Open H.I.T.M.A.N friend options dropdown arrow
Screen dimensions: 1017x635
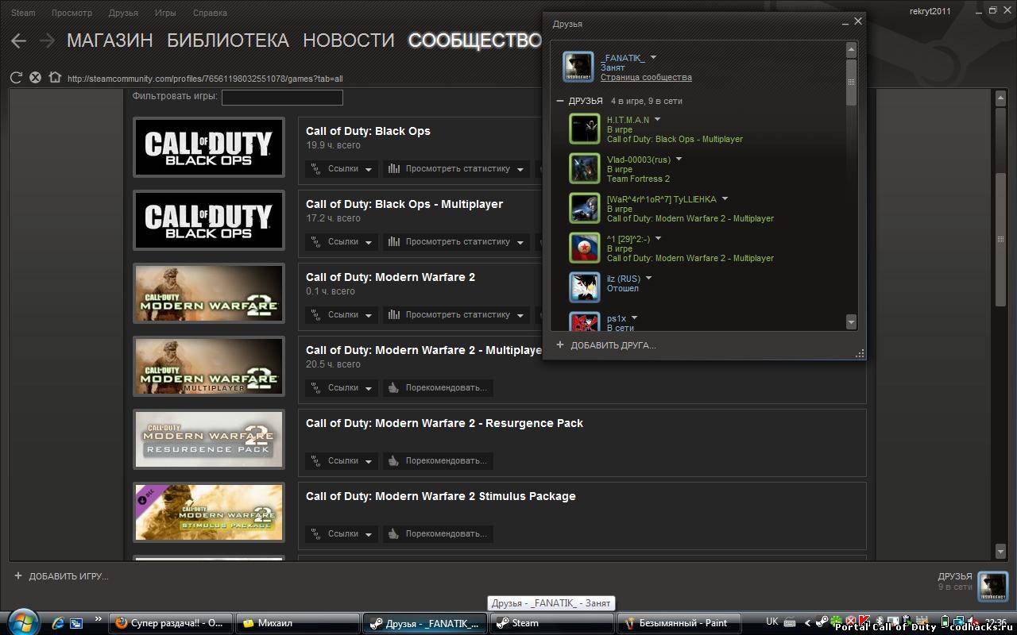(x=657, y=120)
